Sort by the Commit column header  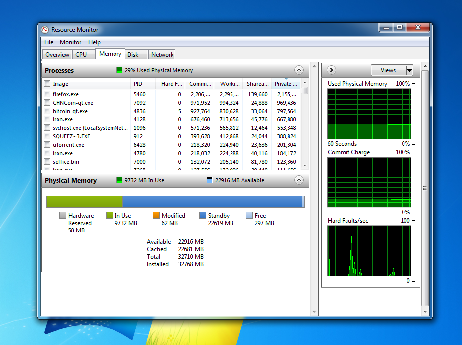pyautogui.click(x=199, y=84)
